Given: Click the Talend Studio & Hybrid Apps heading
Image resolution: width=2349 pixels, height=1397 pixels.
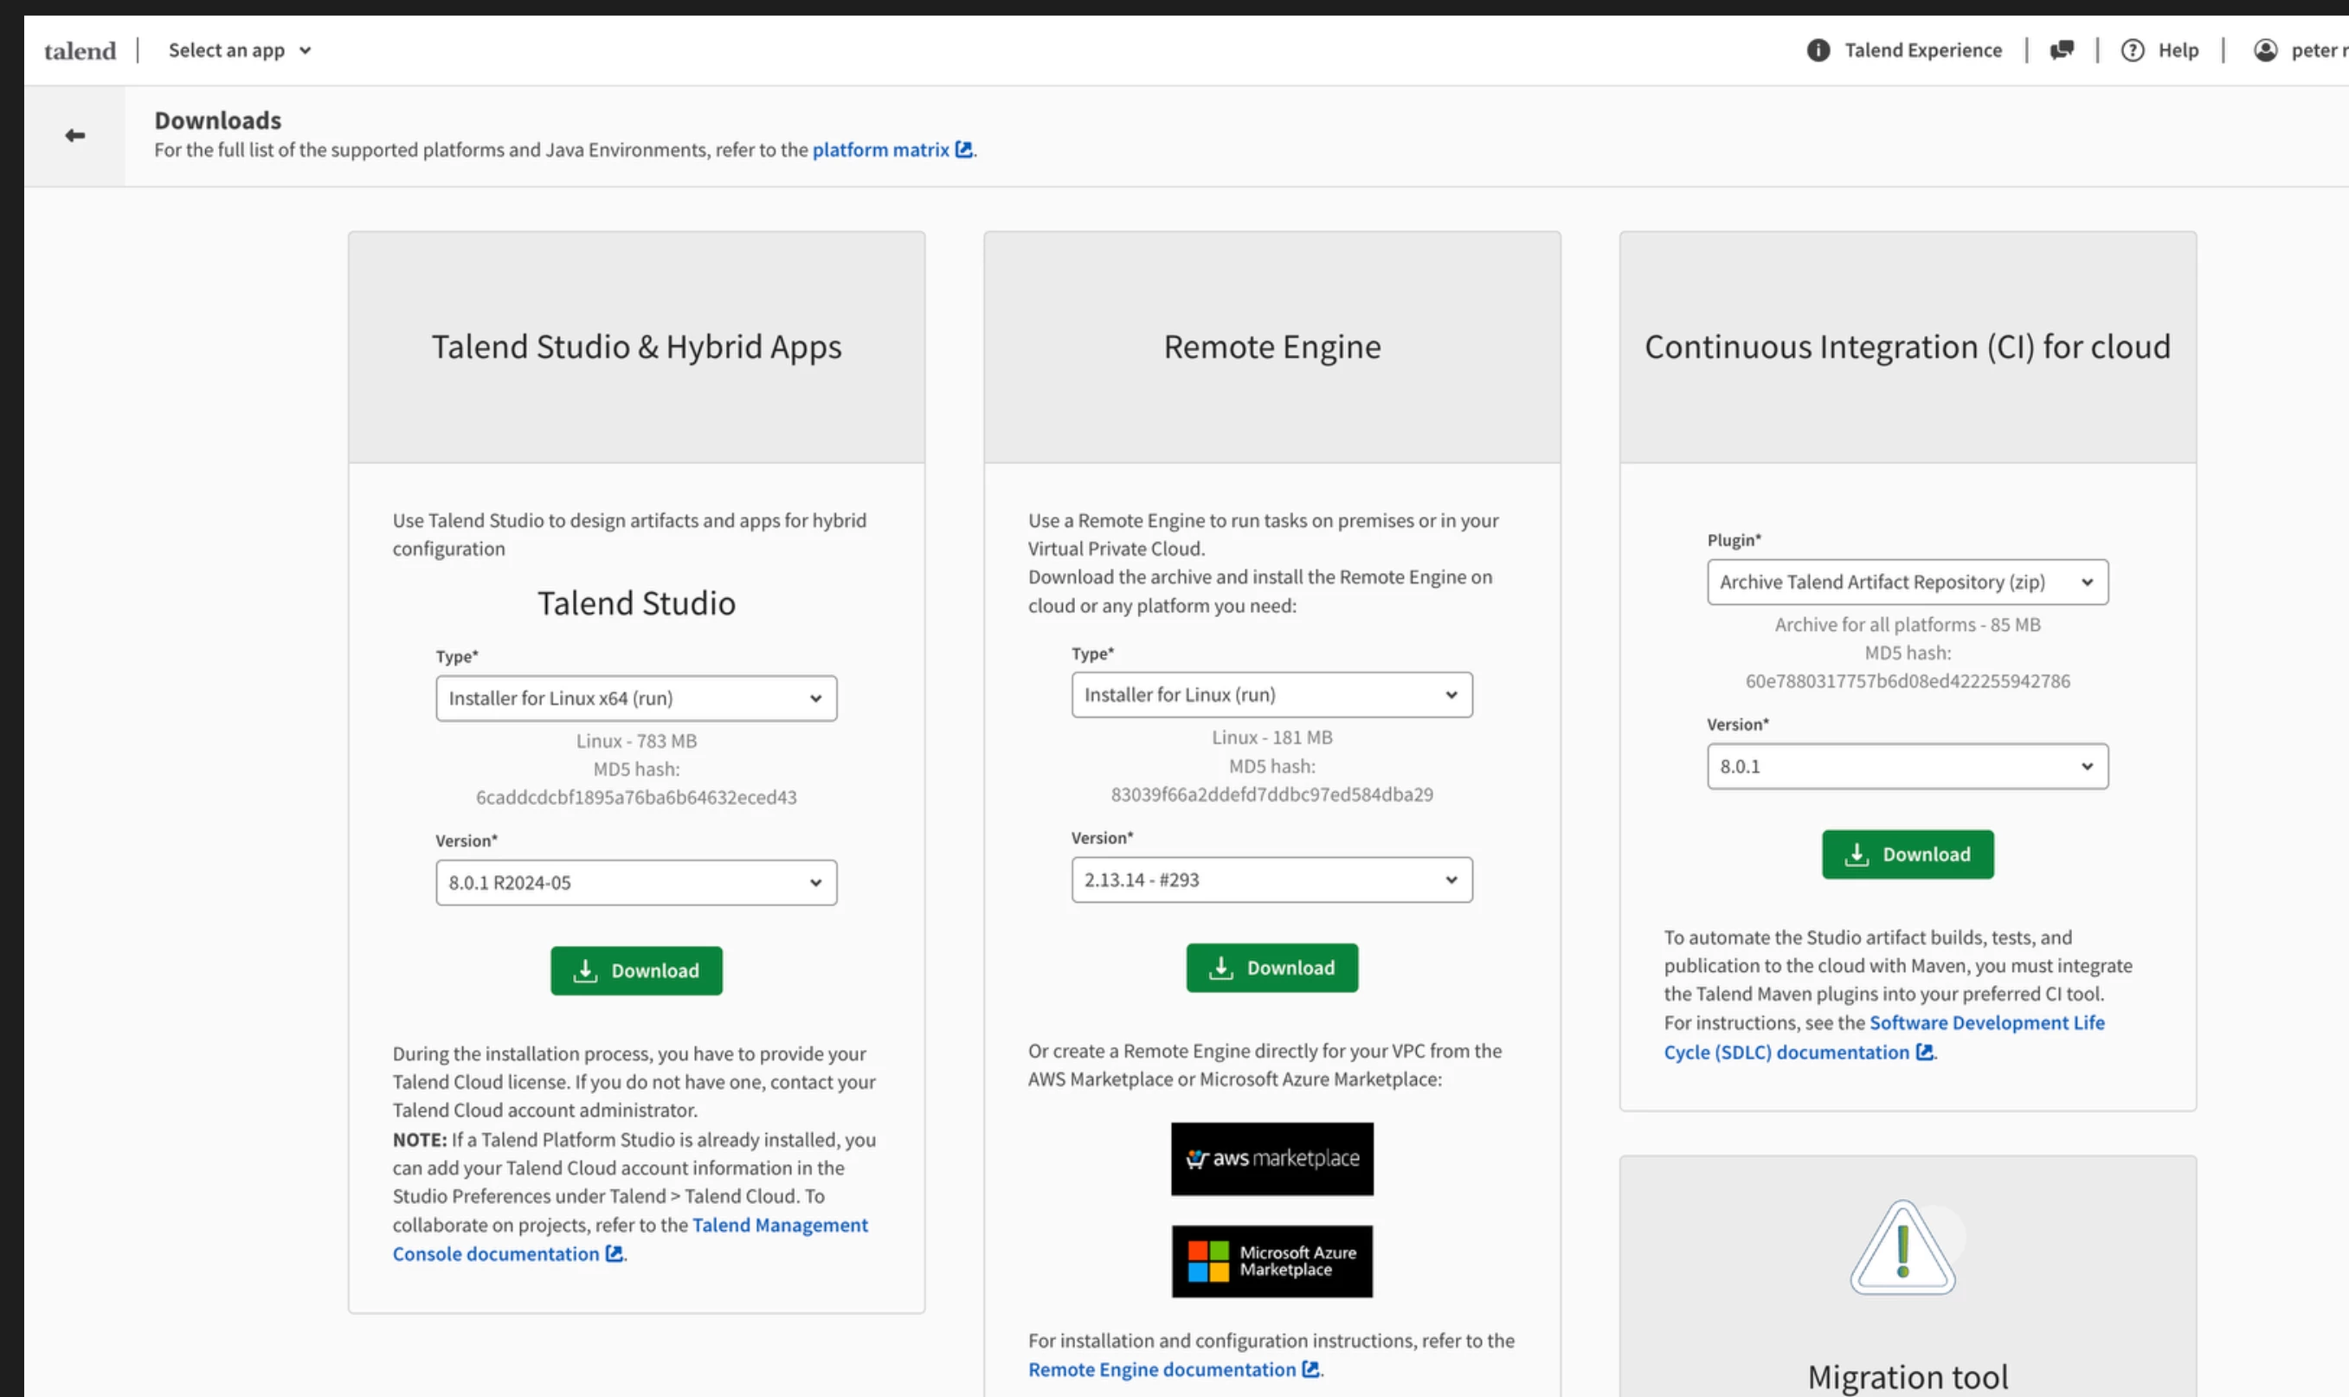Looking at the screenshot, I should pyautogui.click(x=636, y=347).
